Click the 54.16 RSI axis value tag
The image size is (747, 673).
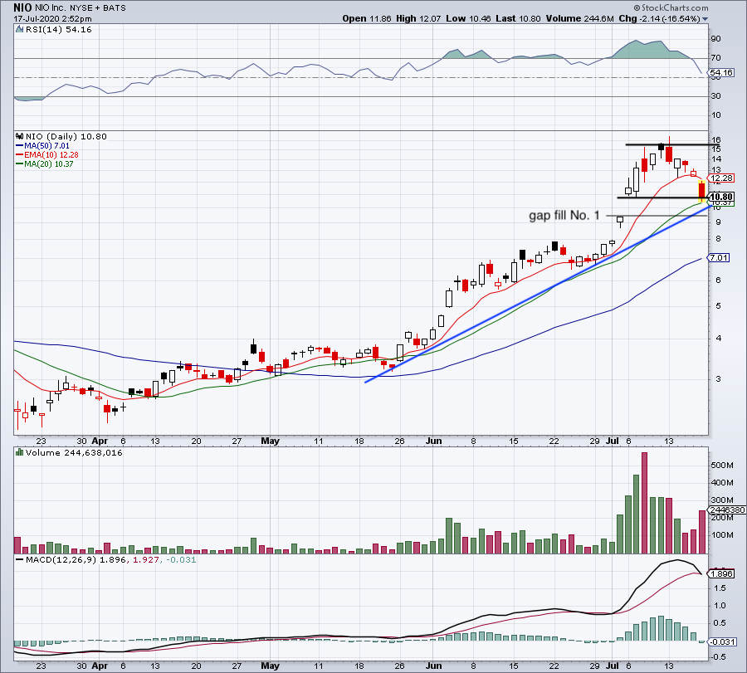720,73
